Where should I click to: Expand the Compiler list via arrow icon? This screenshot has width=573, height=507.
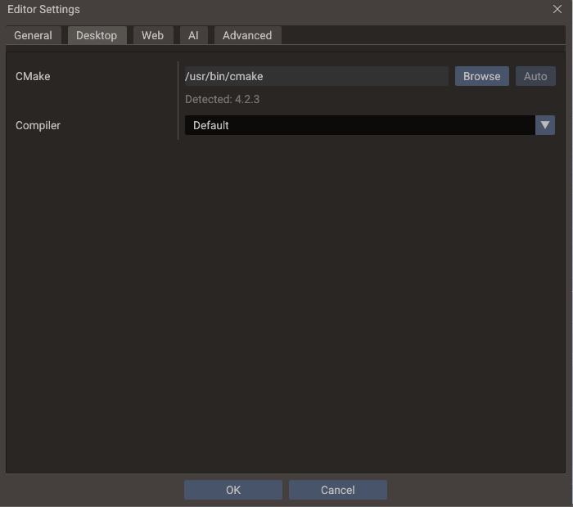tap(545, 125)
